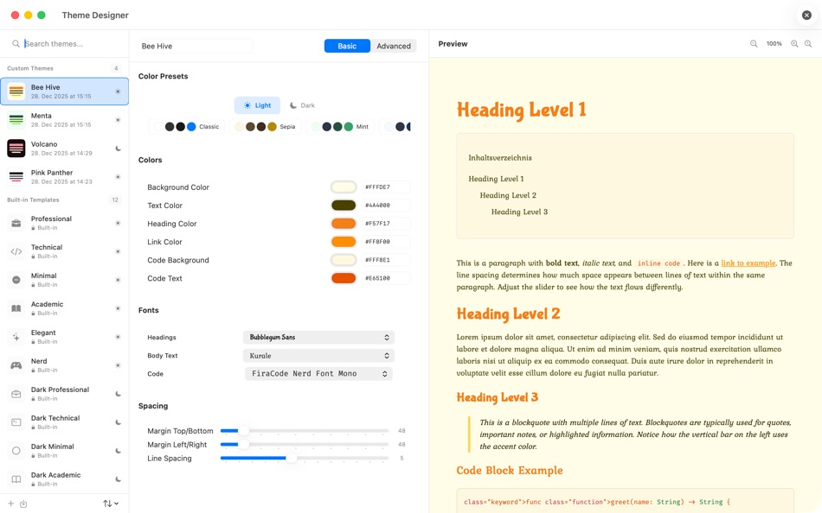Open the Code font dropdown
Screen dimensions: 822x513
tap(318, 374)
